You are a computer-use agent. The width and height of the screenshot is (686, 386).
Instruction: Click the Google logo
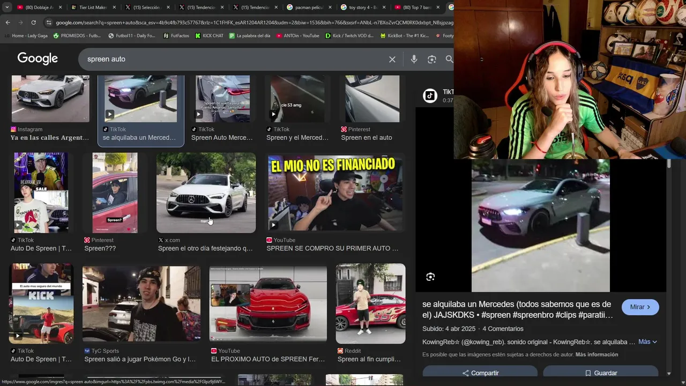pos(38,58)
